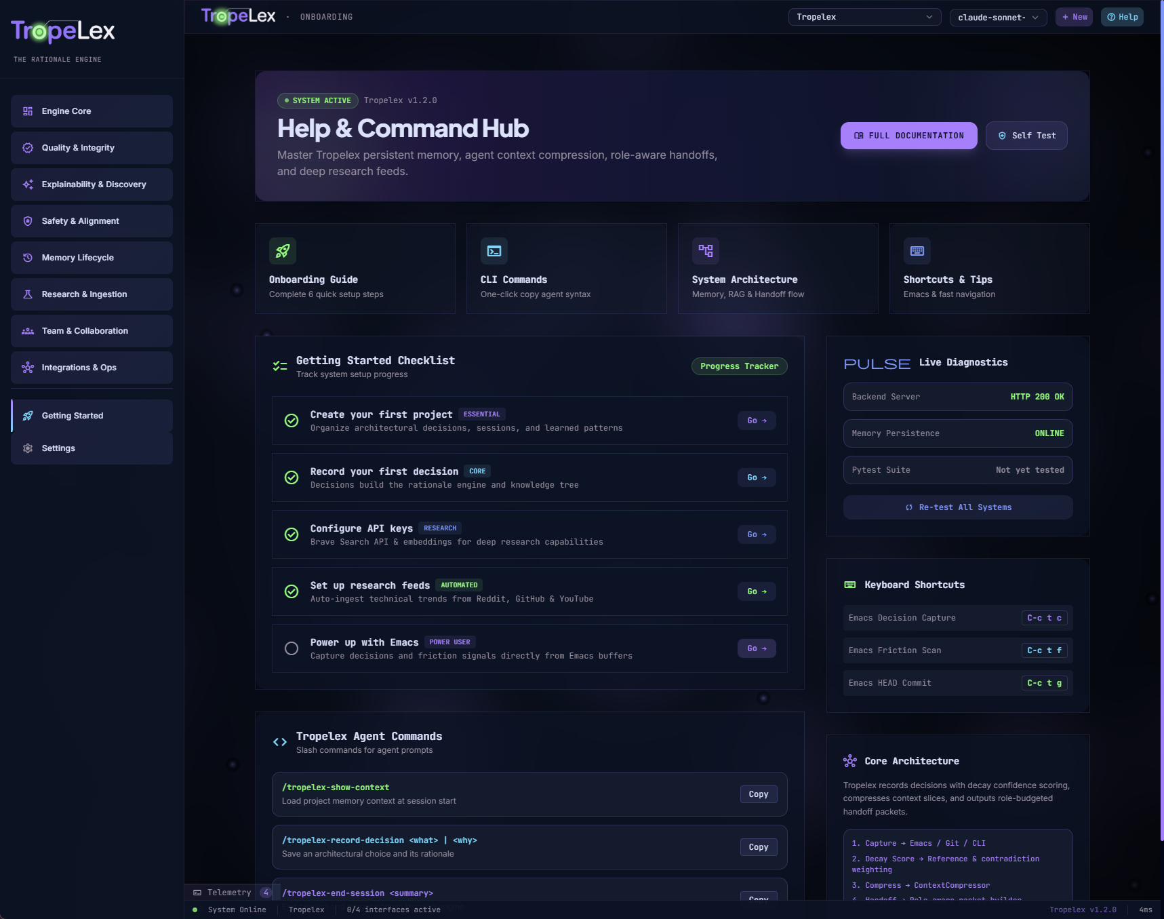Open the Engine Core menu item
The image size is (1164, 919).
pyautogui.click(x=92, y=111)
